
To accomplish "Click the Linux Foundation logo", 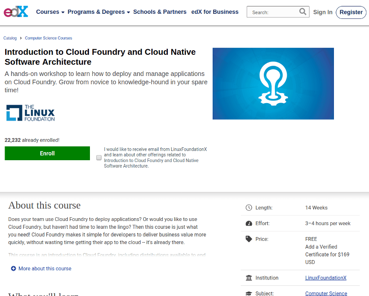I will [30, 113].
